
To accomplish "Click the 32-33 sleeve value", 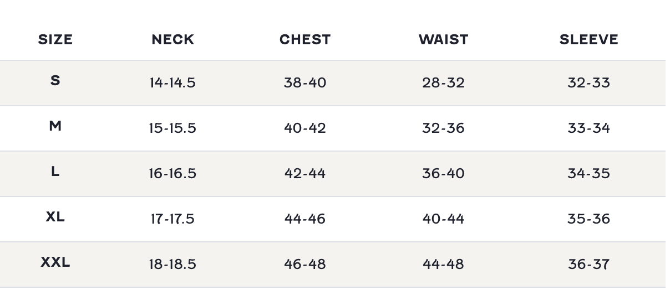I will [x=588, y=83].
